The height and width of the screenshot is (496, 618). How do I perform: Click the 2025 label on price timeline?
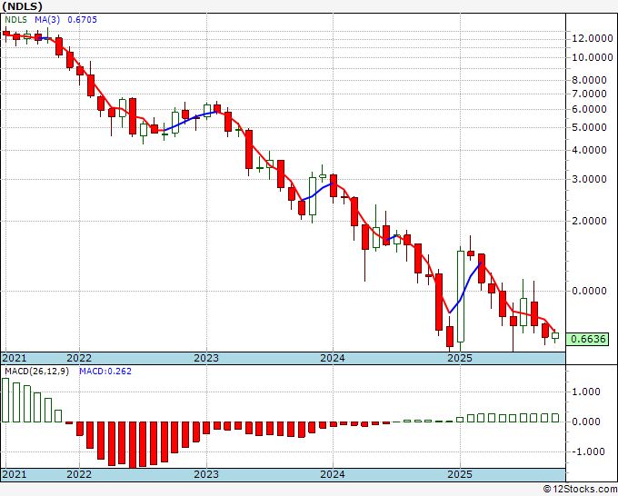click(460, 358)
